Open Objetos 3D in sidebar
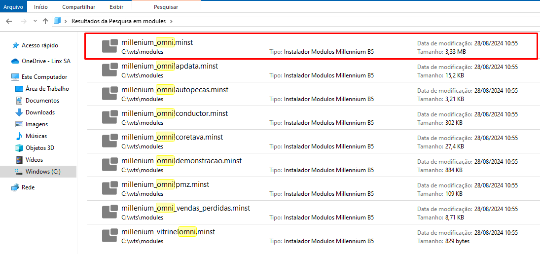The height and width of the screenshot is (254, 540). pos(40,148)
